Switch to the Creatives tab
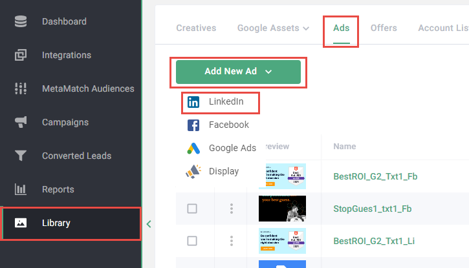Image resolution: width=469 pixels, height=268 pixels. (x=196, y=28)
